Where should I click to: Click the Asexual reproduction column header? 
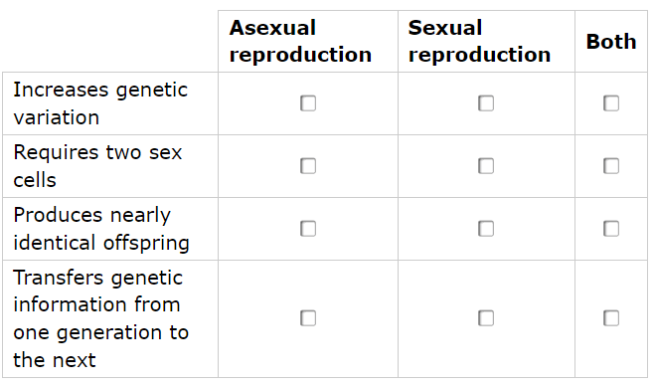coord(300,41)
